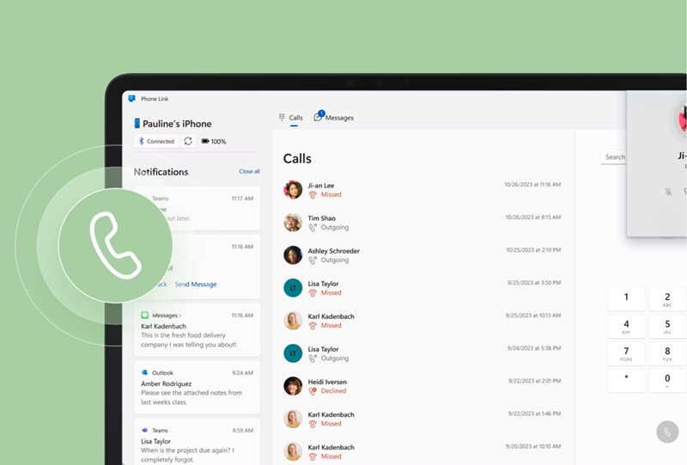
Task: Switch to the Messages tab
Action: (334, 118)
